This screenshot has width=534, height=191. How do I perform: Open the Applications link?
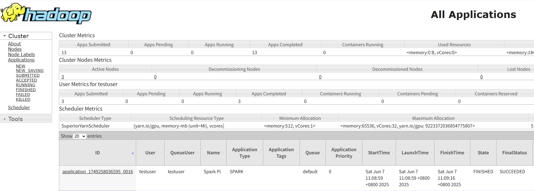click(21, 60)
